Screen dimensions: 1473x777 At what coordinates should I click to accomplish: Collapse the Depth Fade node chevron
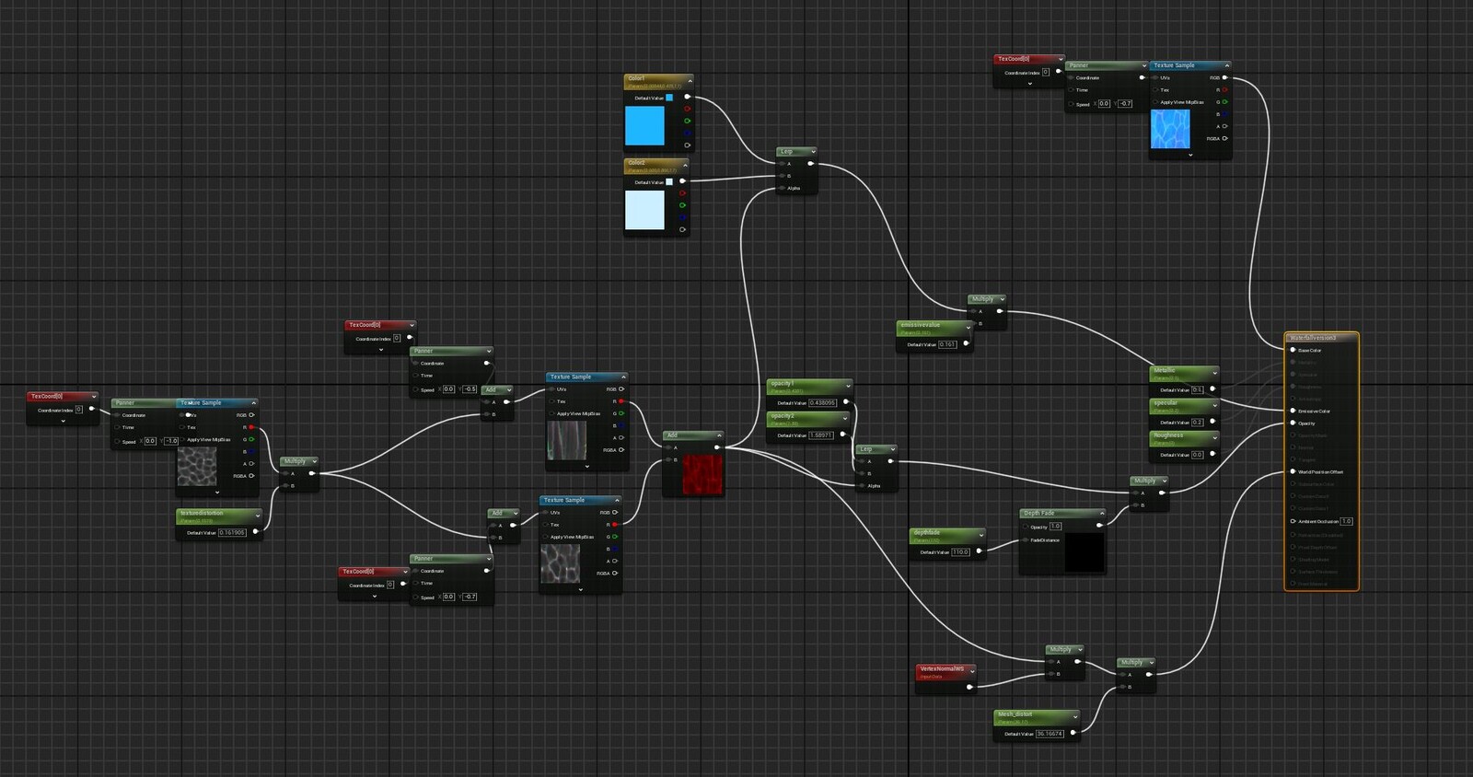pos(1101,513)
